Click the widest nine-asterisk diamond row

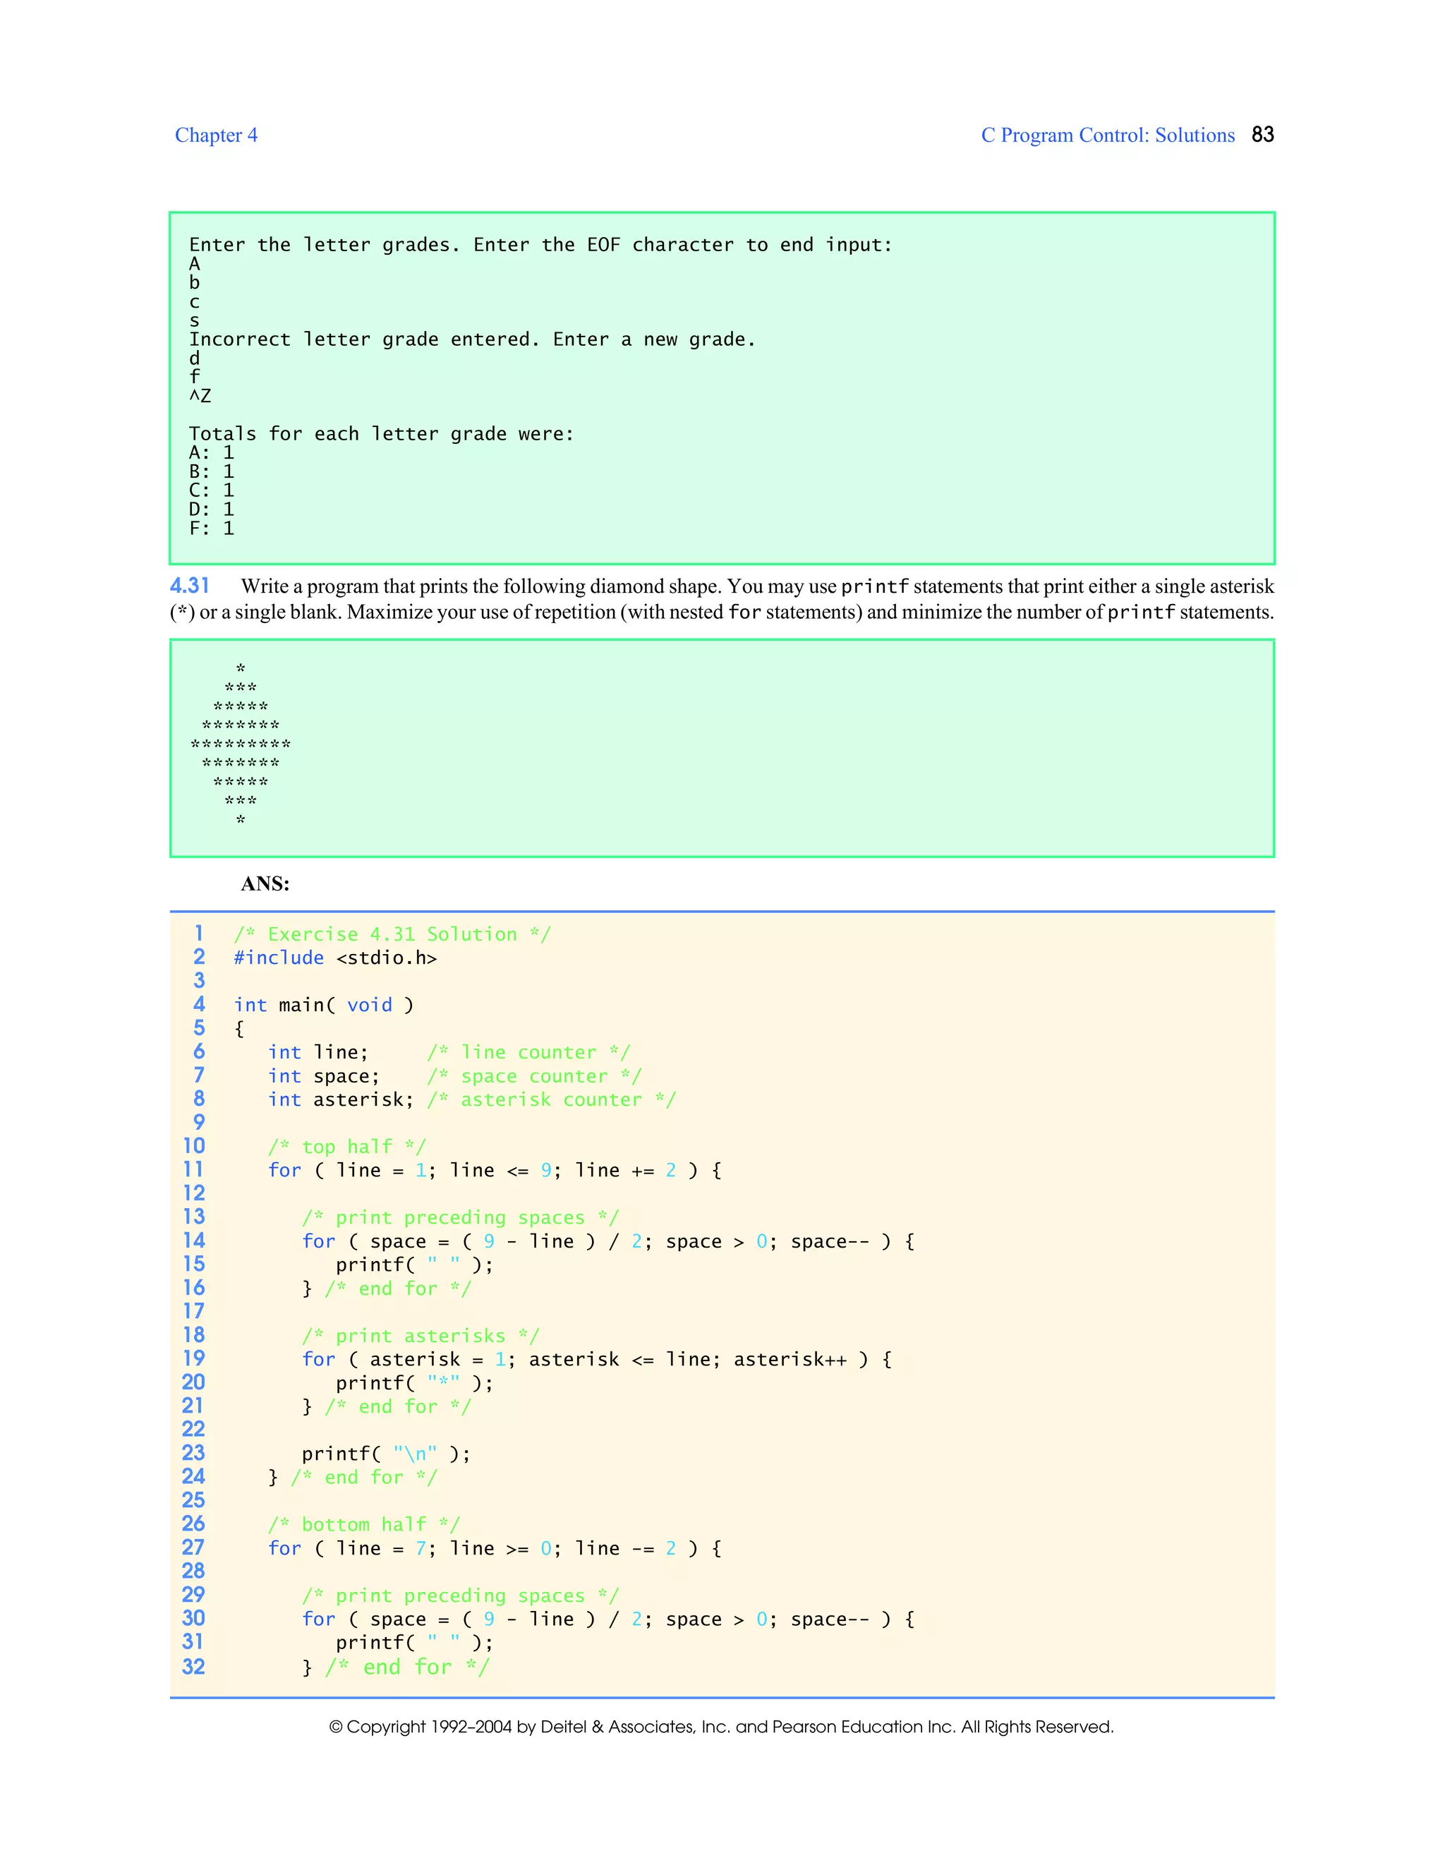click(x=241, y=744)
